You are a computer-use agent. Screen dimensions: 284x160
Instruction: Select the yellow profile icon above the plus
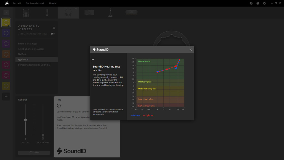6,86
